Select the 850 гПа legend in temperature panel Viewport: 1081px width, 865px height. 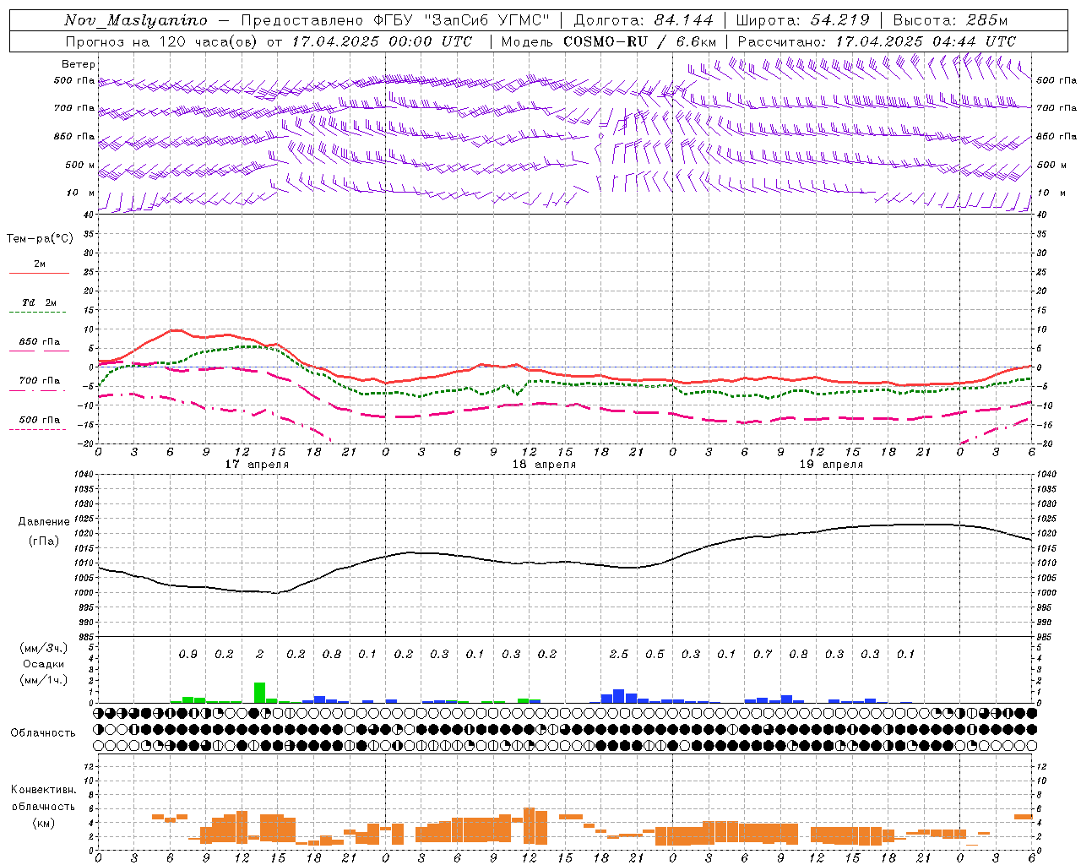click(x=40, y=342)
